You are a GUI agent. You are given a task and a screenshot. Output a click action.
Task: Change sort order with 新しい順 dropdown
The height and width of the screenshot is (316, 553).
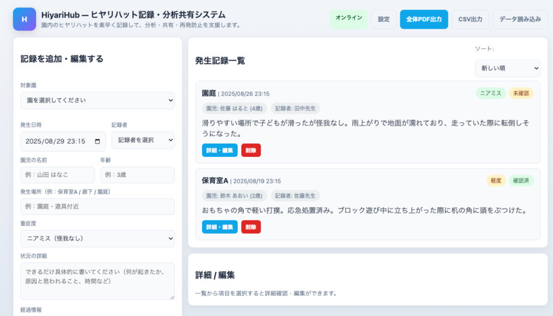[507, 69]
